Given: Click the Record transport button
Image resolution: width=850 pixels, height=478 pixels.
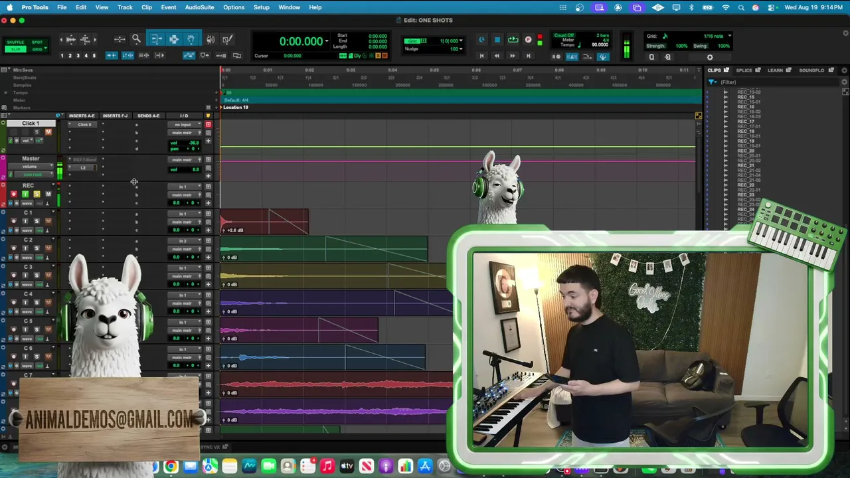Looking at the screenshot, I should [529, 40].
